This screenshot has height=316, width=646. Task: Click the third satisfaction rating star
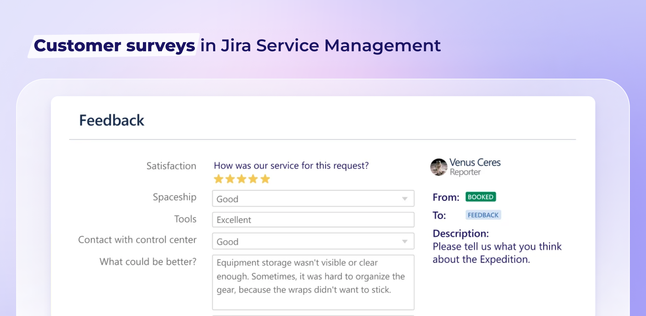(x=242, y=179)
